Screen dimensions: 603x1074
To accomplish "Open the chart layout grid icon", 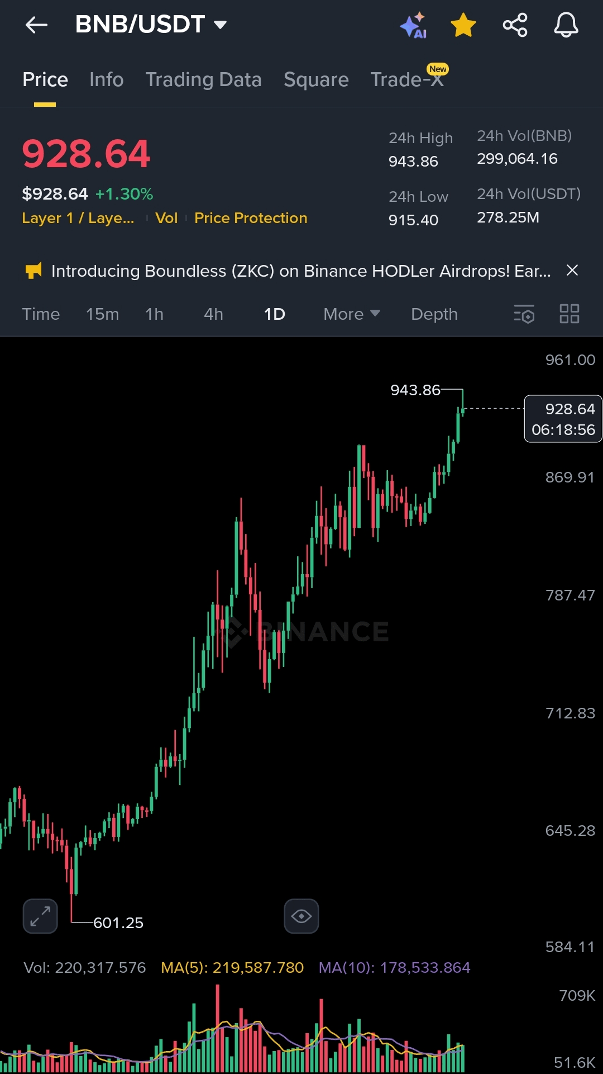I will coord(569,314).
